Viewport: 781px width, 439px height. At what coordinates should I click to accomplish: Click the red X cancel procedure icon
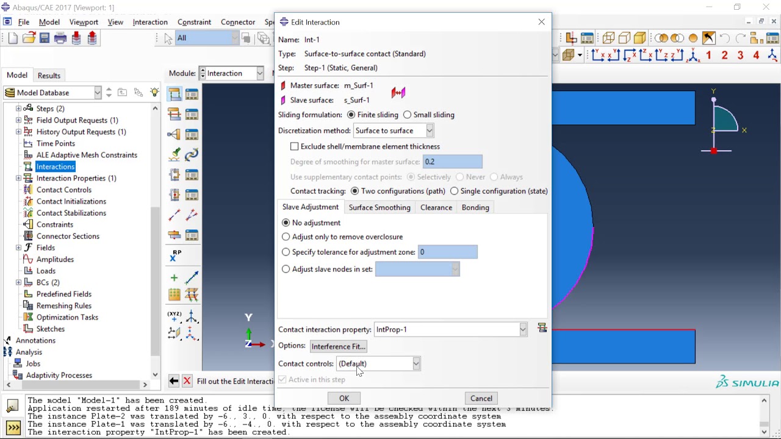[x=187, y=381]
